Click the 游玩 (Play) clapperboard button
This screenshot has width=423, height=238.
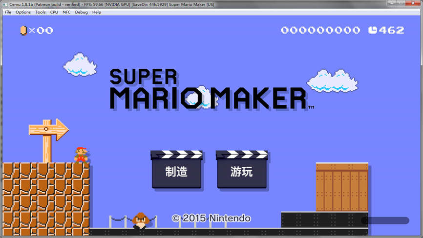242,169
